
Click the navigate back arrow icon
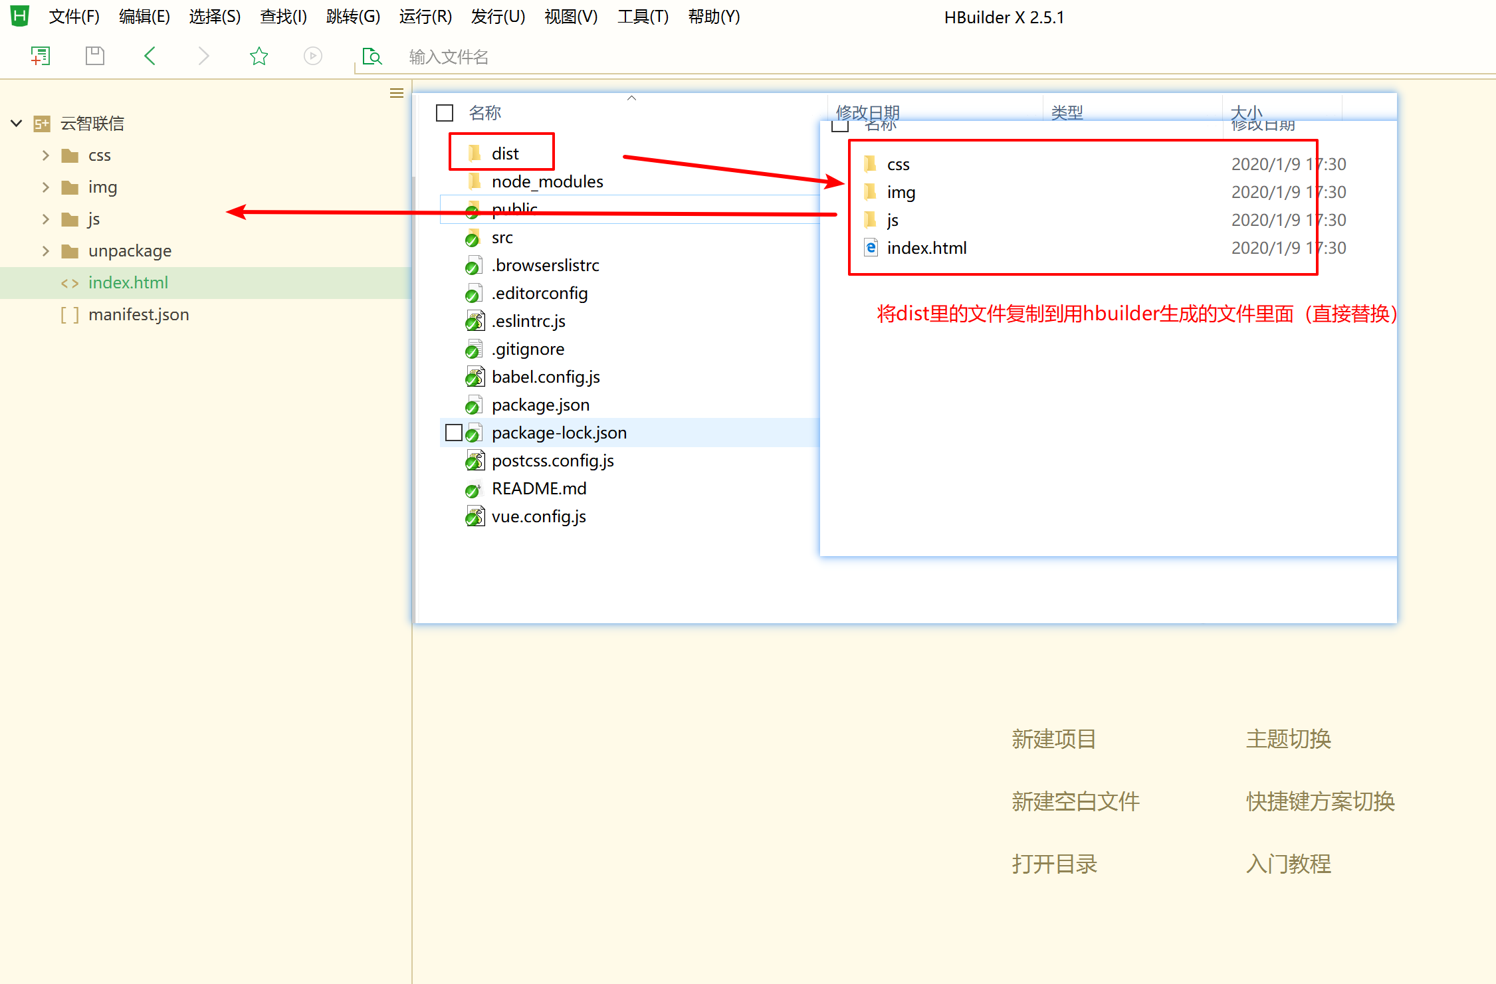[150, 56]
